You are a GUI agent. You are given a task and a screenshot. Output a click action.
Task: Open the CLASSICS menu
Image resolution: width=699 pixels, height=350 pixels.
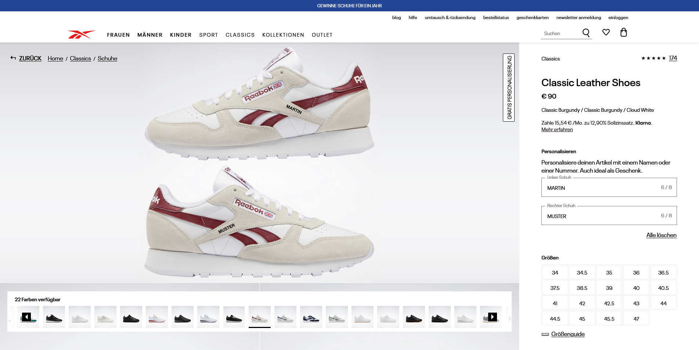240,35
